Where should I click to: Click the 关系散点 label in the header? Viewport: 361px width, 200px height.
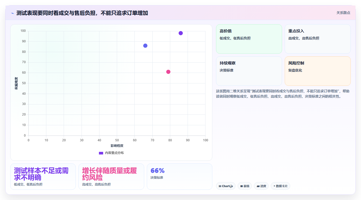(x=343, y=13)
